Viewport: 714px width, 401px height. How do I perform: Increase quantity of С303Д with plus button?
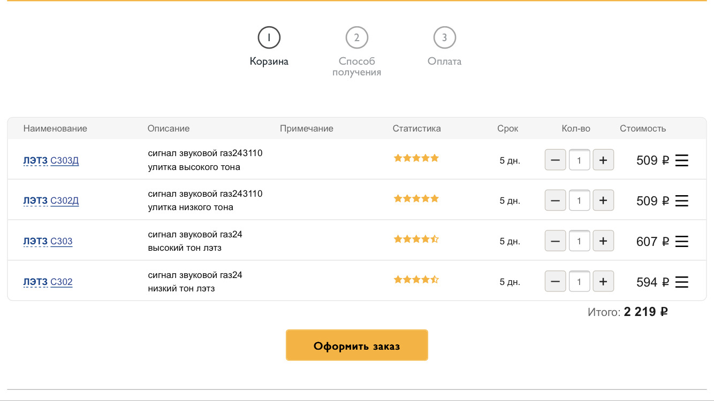[603, 160]
